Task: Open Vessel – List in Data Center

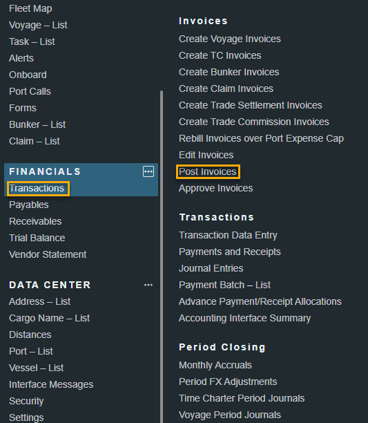Action: 36,368
